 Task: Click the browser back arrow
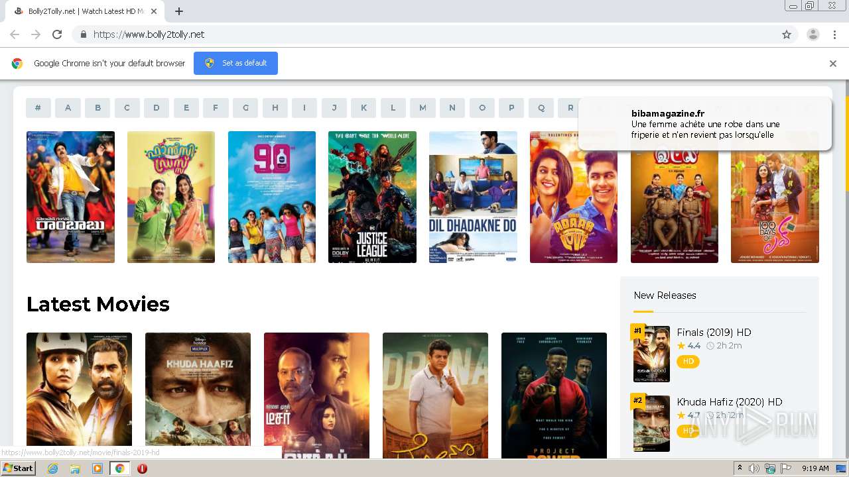tap(15, 34)
